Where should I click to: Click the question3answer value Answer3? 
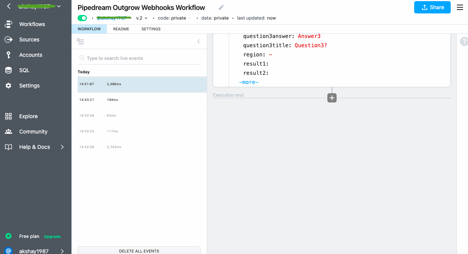(309, 36)
